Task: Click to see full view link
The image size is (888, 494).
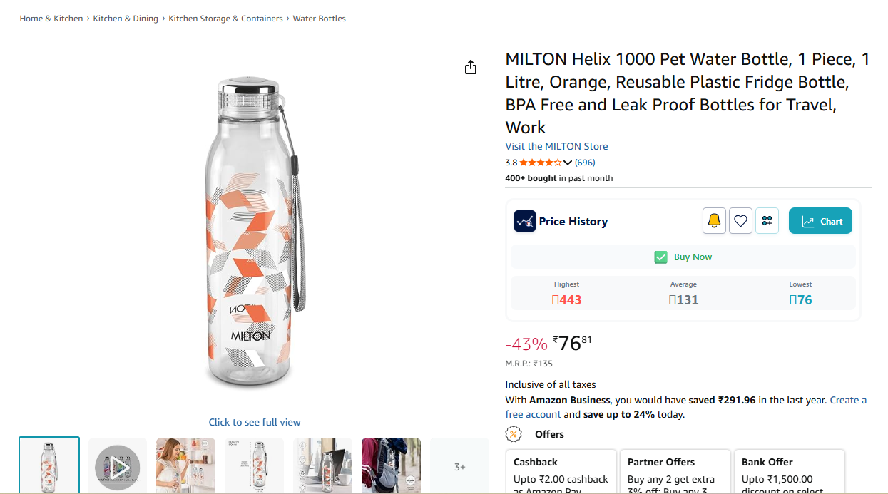Action: click(x=255, y=422)
